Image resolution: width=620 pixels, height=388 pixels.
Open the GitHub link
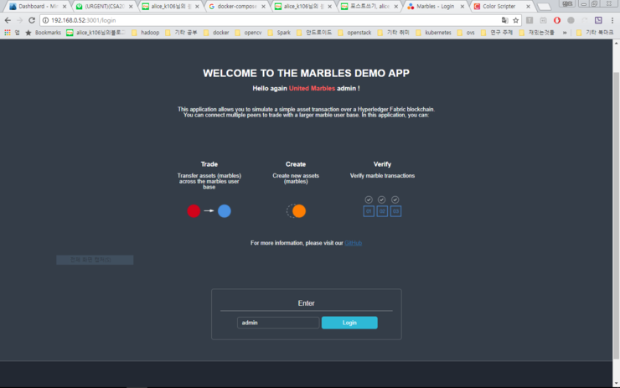353,243
